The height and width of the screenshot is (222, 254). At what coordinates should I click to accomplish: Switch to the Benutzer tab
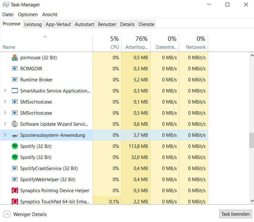coord(107,24)
